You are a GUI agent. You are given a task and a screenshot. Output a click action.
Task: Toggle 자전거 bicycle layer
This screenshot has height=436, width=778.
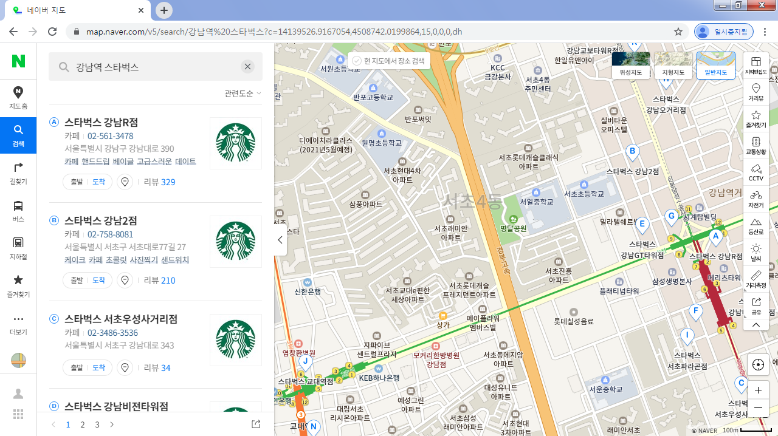coord(756,199)
